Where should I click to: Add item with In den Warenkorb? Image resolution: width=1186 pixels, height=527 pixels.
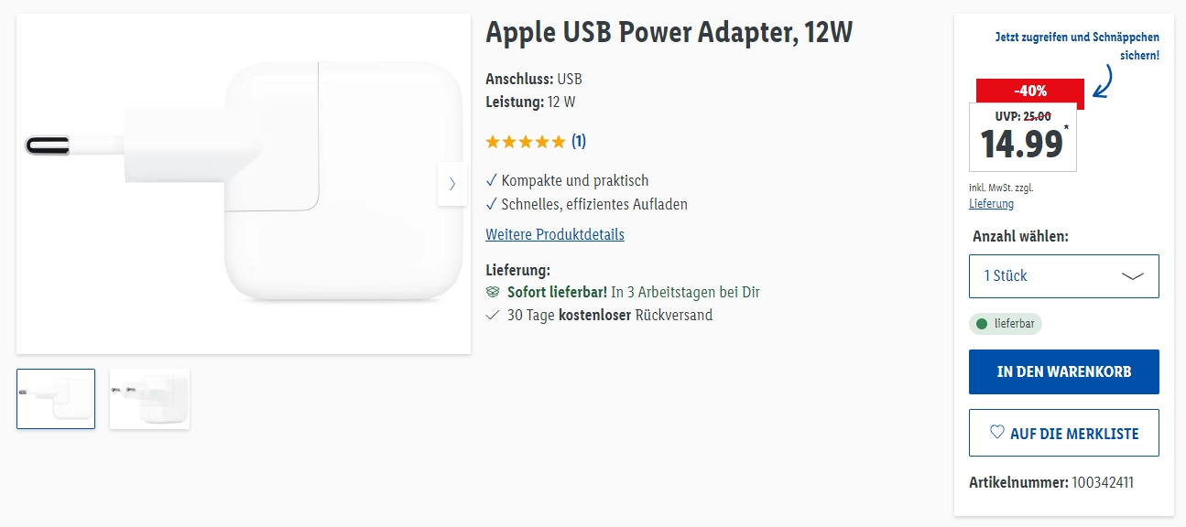(1063, 371)
